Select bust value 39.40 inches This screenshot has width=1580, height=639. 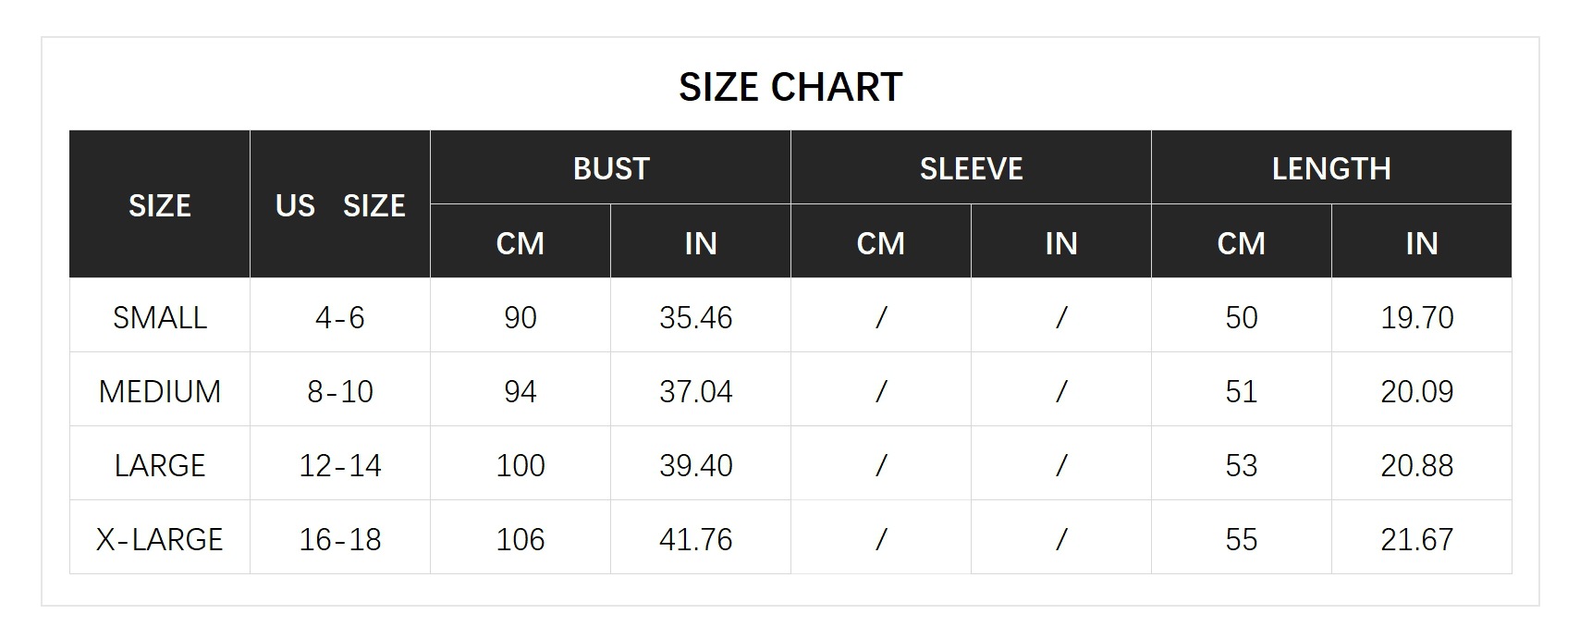coord(695,465)
